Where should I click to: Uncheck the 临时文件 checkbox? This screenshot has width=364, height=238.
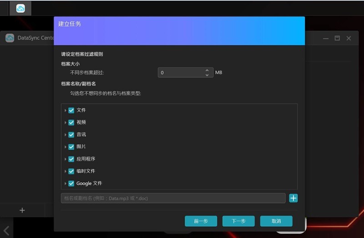[71, 171]
